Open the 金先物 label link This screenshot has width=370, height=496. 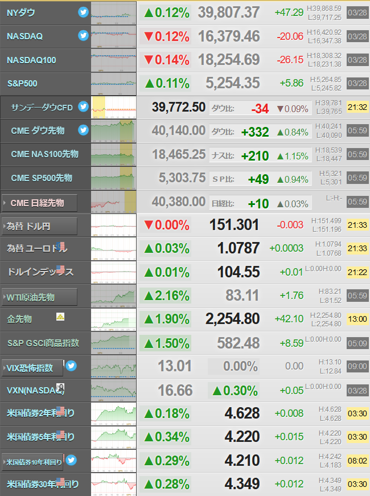[19, 319]
